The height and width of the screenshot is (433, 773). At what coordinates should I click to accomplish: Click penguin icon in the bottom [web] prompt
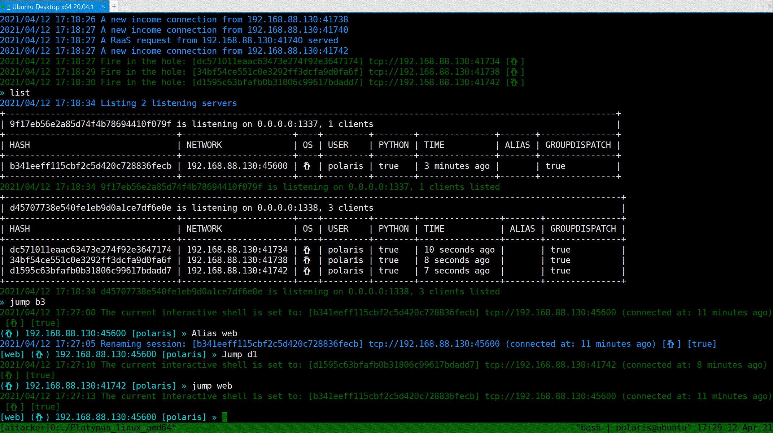click(x=39, y=417)
